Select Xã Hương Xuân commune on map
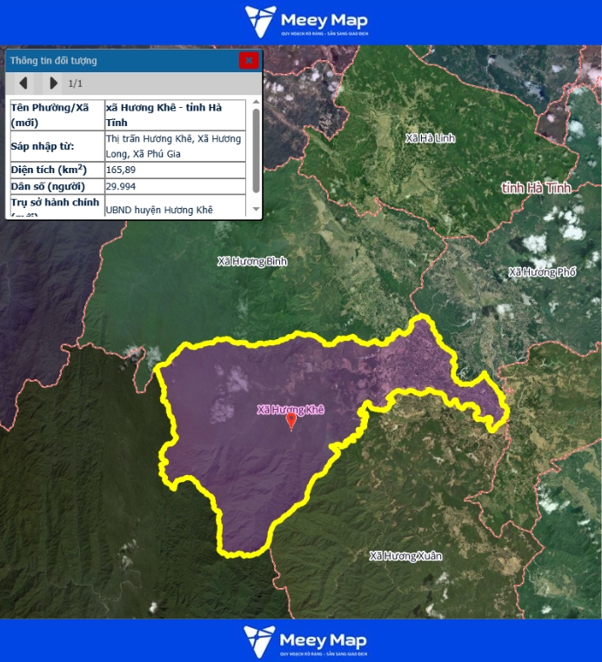The height and width of the screenshot is (662, 602). [x=405, y=555]
